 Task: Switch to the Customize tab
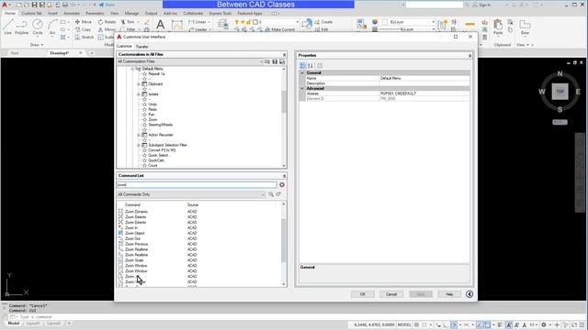pyautogui.click(x=124, y=47)
